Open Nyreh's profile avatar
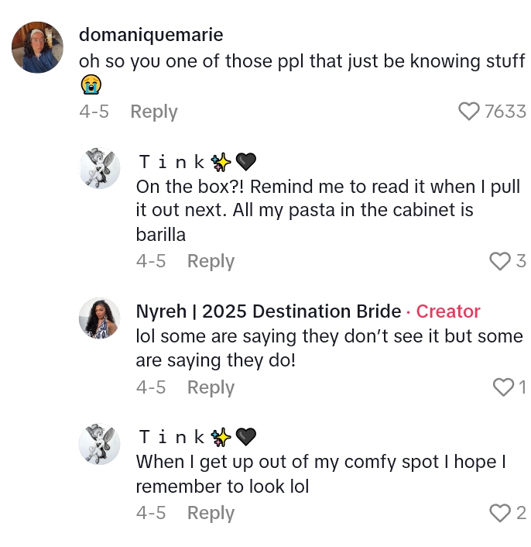This screenshot has height=547, width=531. click(100, 318)
